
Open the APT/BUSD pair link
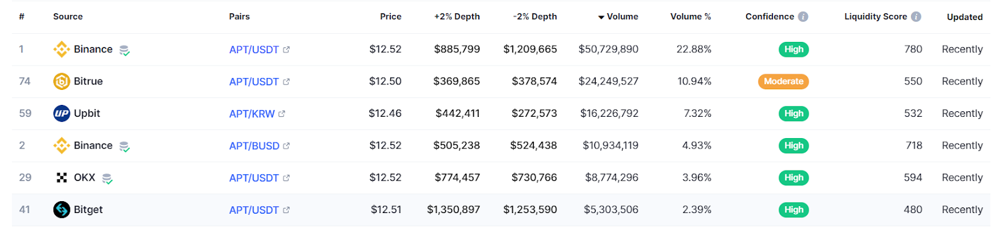pyautogui.click(x=254, y=146)
